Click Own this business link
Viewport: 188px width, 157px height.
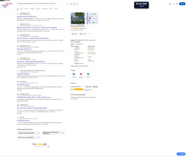tap(83, 66)
